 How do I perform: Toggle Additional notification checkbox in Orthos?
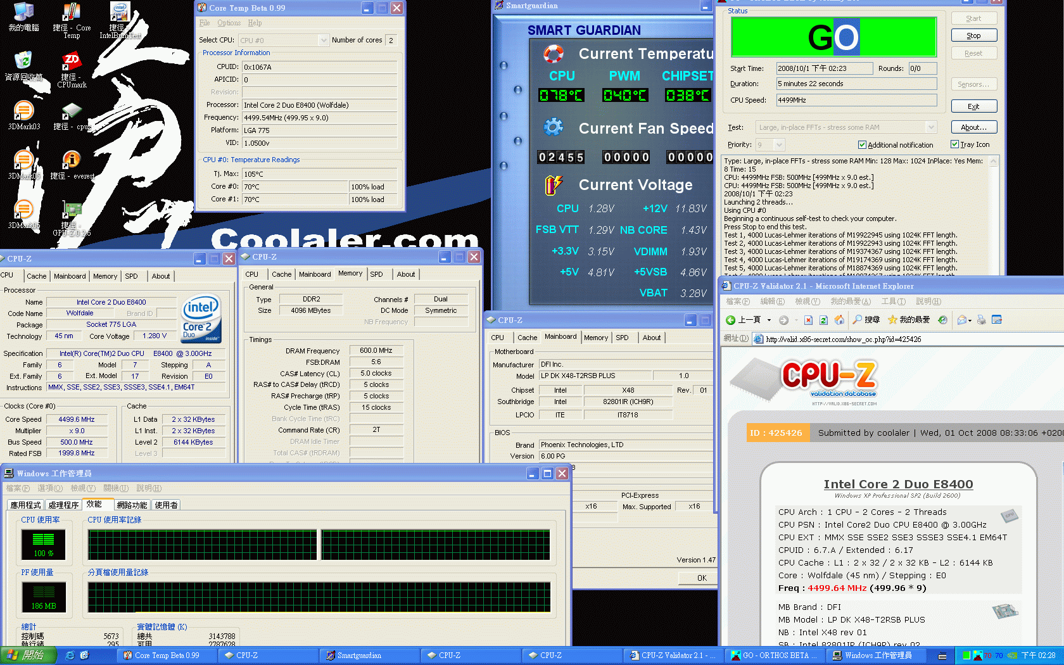coord(862,144)
